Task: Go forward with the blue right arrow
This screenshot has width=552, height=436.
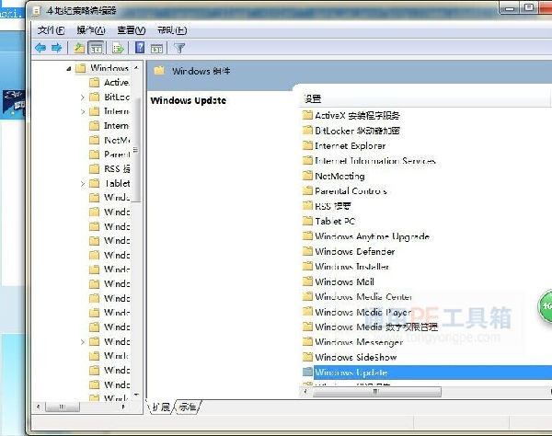Action: pos(56,48)
